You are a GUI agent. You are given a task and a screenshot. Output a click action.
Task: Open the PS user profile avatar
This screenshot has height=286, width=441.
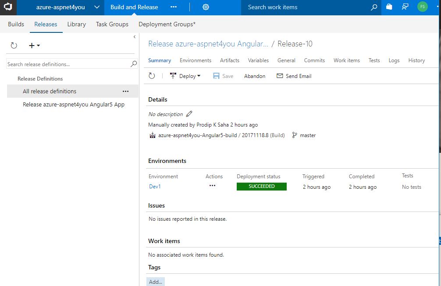coord(422,7)
